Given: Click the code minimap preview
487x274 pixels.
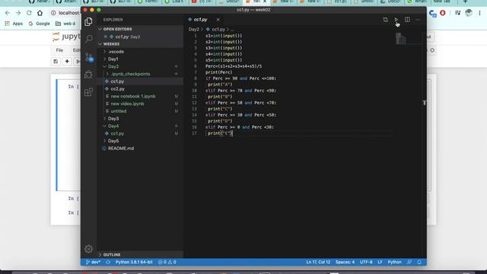Looking at the screenshot, I should click(401, 39).
